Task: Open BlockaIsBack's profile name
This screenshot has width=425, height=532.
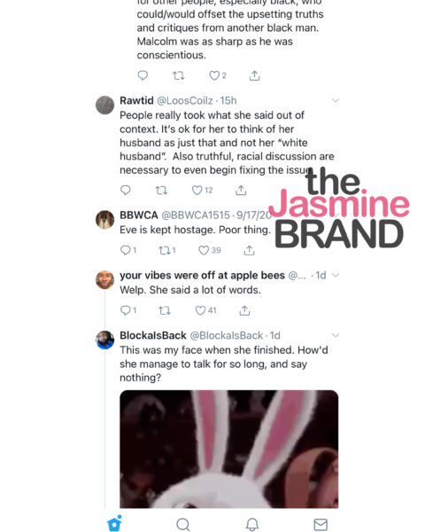Action: coord(153,335)
